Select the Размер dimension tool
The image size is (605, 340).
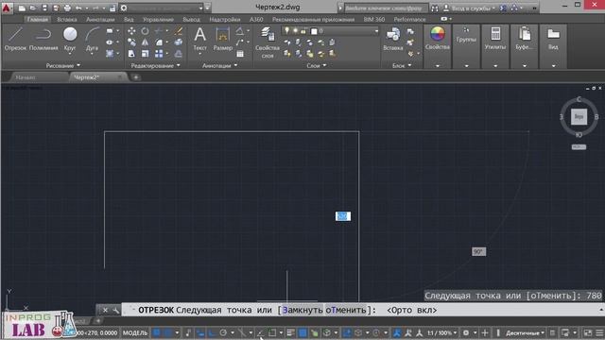(x=223, y=39)
